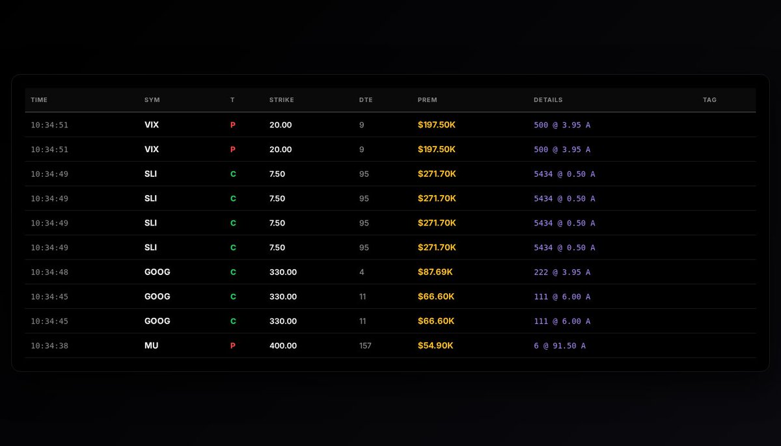Sort by the T column header

click(x=232, y=99)
